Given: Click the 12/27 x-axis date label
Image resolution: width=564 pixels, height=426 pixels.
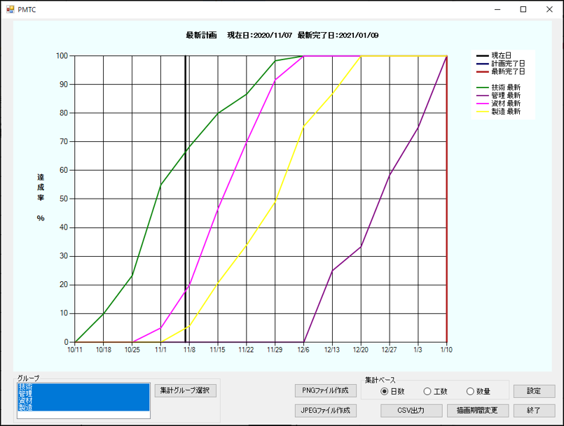Looking at the screenshot, I should (x=389, y=350).
